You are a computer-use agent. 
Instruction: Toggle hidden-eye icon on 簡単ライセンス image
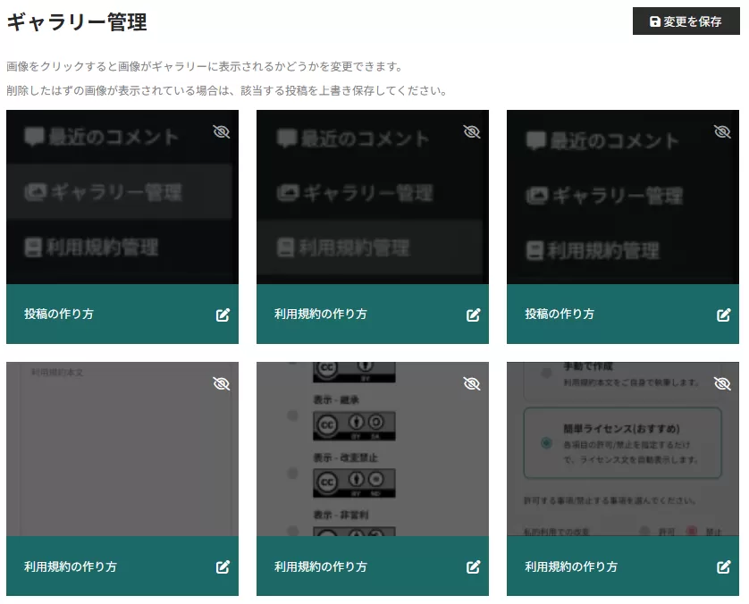coord(722,384)
